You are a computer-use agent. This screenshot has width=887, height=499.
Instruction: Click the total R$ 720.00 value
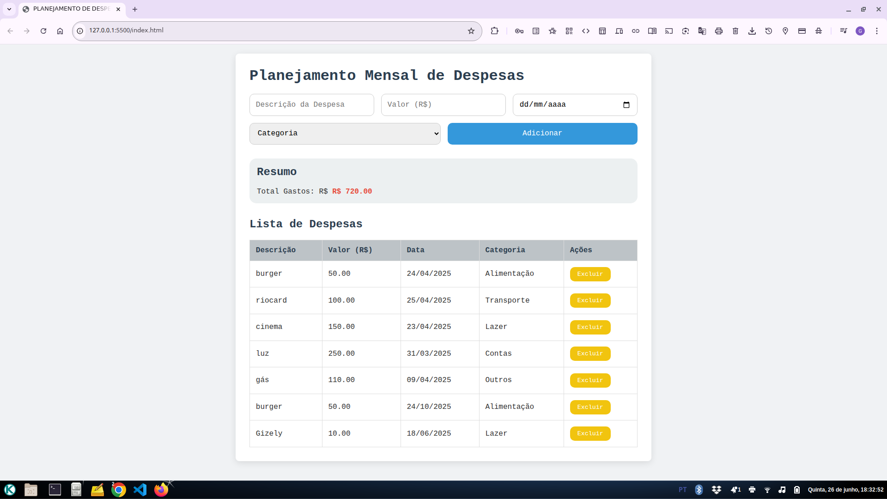point(352,191)
